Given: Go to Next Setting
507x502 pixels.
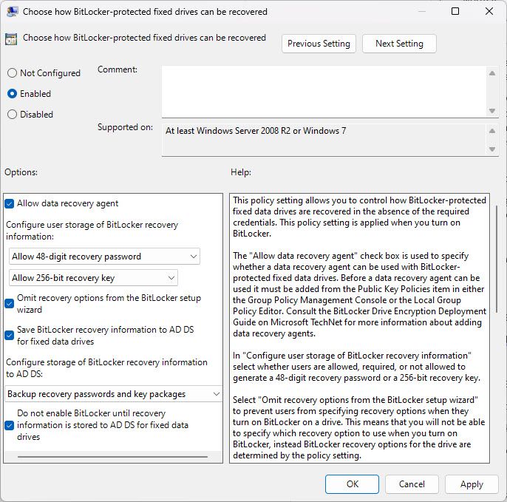Looking at the screenshot, I should tap(399, 44).
